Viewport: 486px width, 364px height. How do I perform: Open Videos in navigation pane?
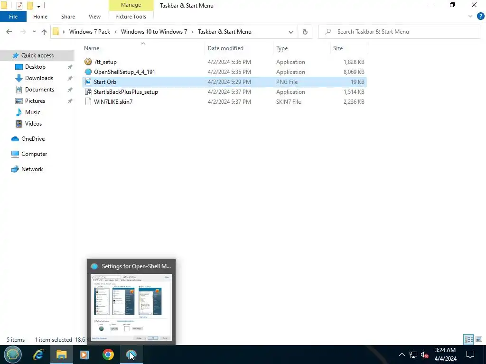[33, 124]
